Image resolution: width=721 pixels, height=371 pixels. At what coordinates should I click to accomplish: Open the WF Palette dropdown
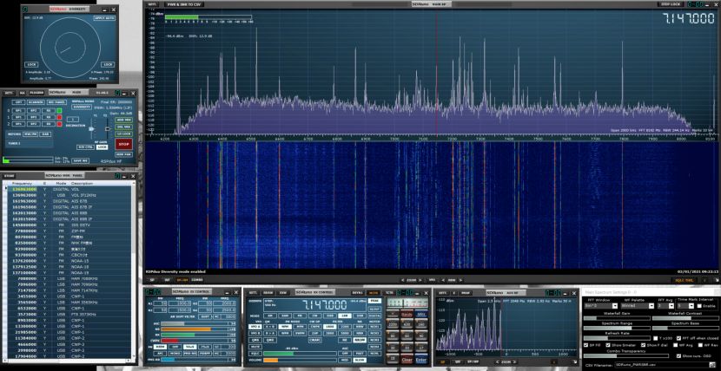(x=638, y=306)
